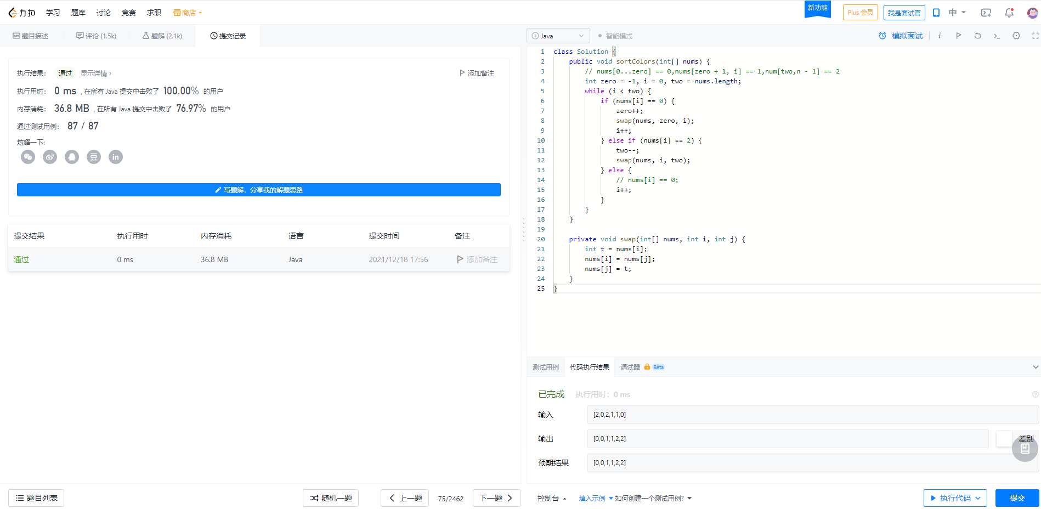The height and width of the screenshot is (509, 1041).
Task: Toggle 智能模式 smart mode
Action: click(615, 36)
